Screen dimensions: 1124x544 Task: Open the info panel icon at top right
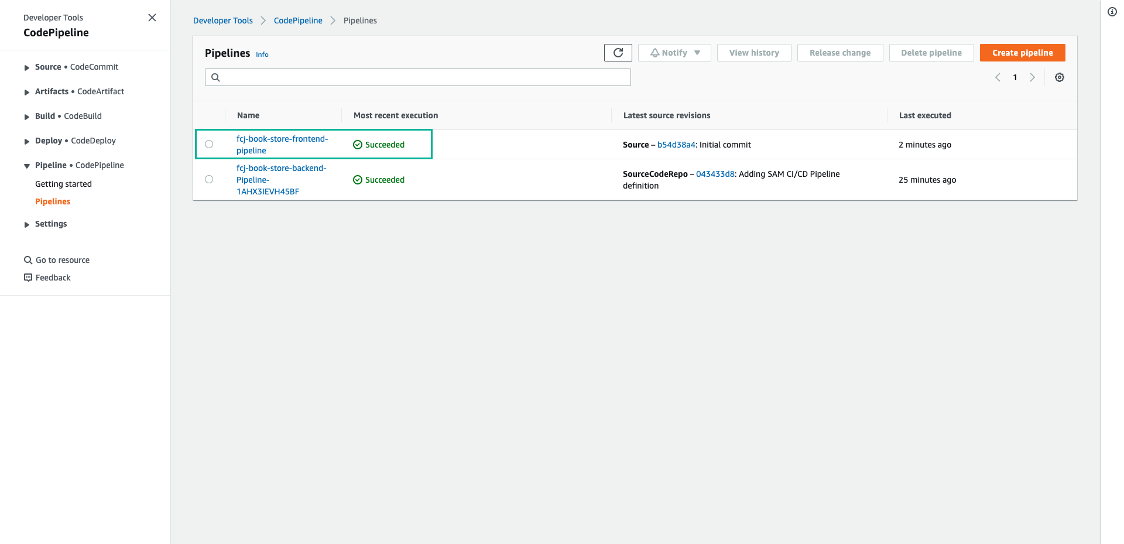pyautogui.click(x=1112, y=12)
